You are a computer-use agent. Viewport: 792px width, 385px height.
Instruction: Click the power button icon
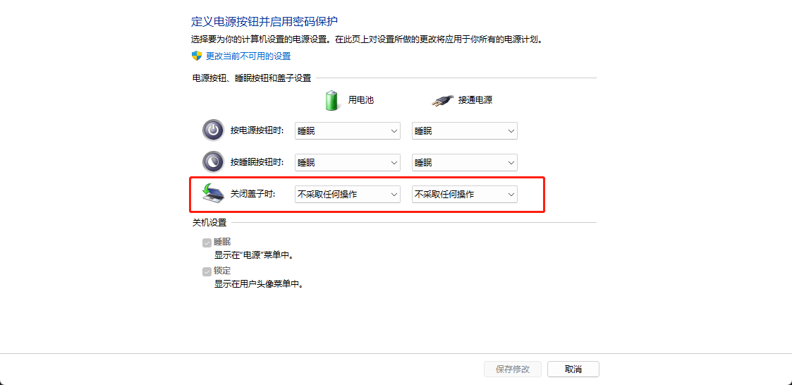(213, 130)
